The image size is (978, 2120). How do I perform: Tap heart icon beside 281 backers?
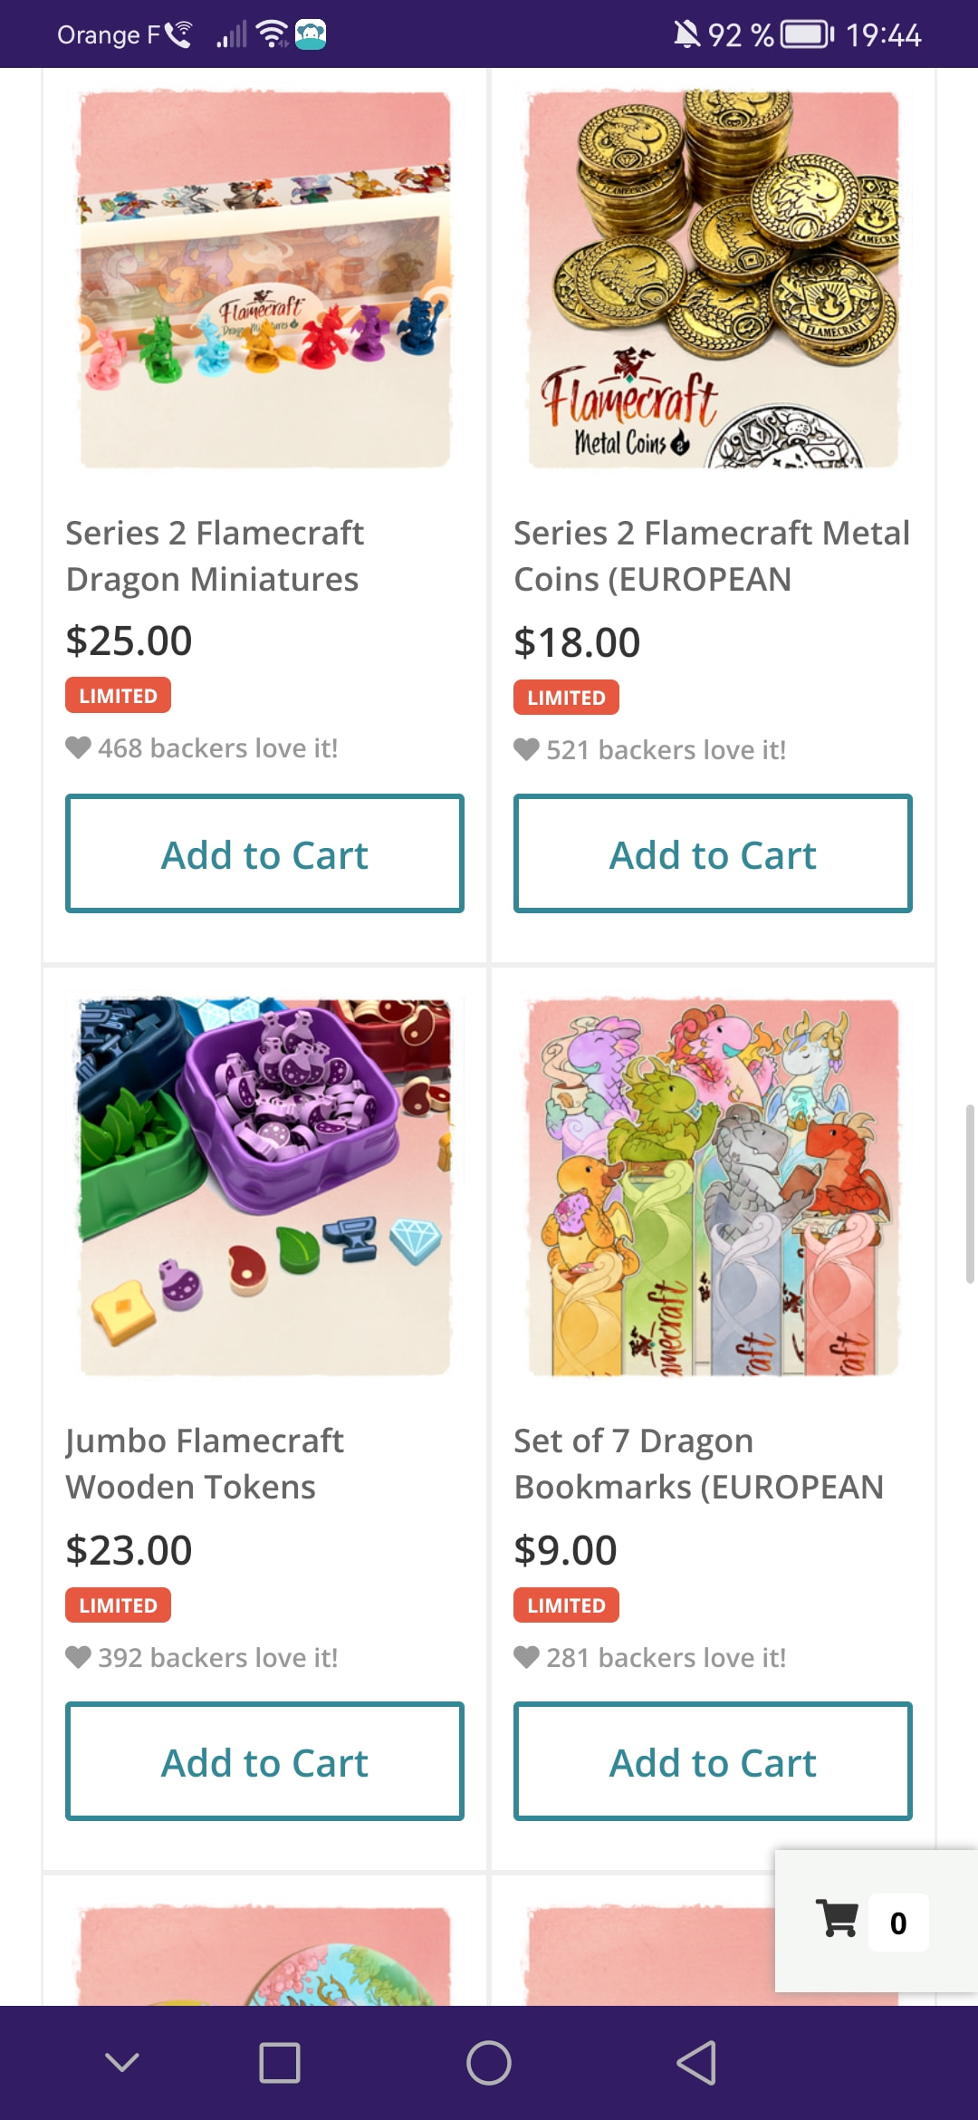click(x=526, y=1657)
